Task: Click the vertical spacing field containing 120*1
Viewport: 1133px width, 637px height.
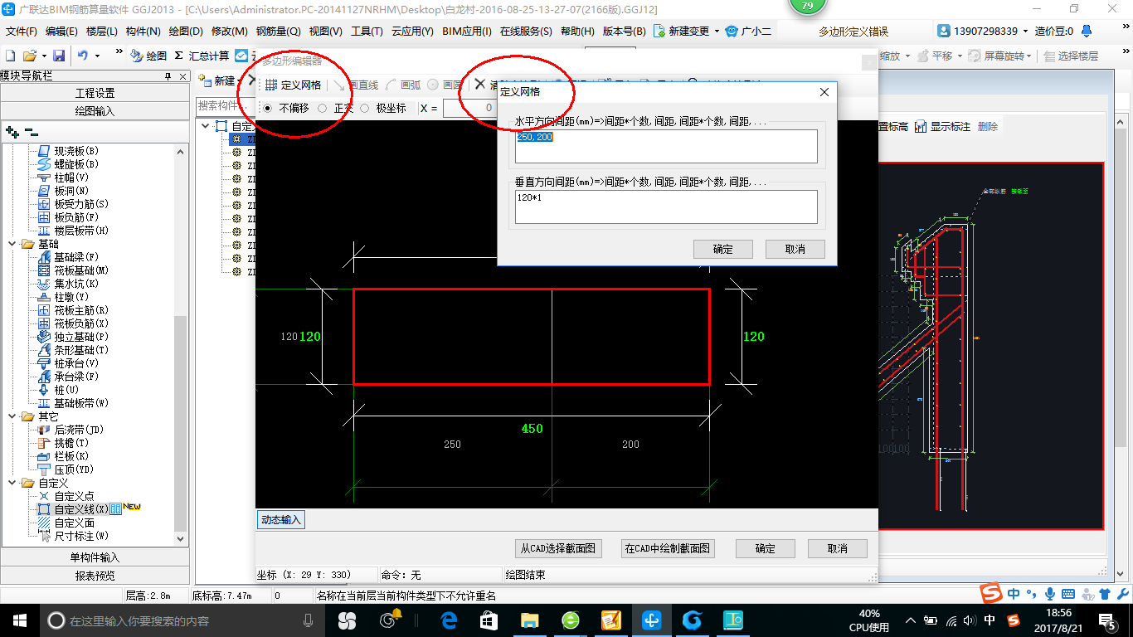Action: point(666,207)
